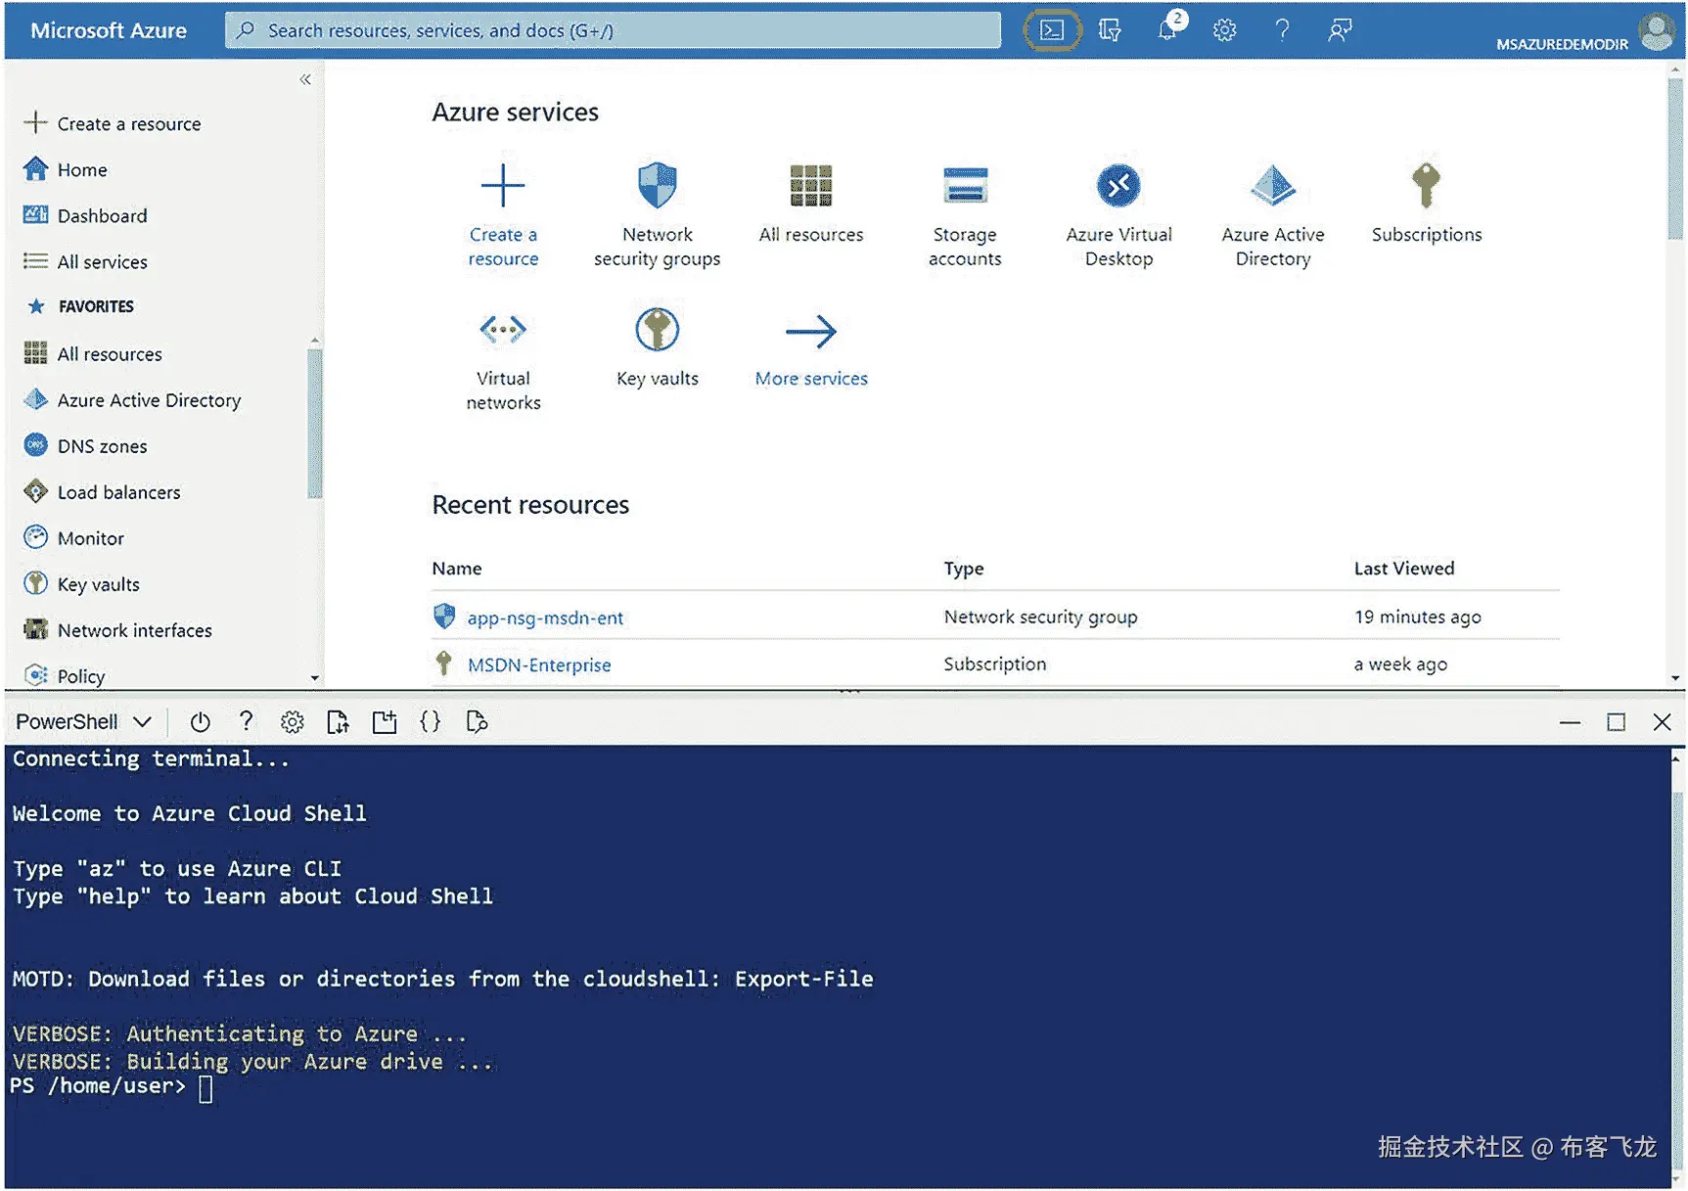Open the MSDN-Enterprise subscription link
This screenshot has height=1191, width=1688.
tap(539, 664)
